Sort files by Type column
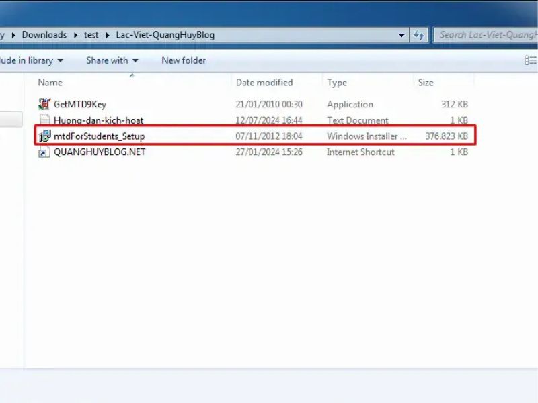The image size is (538, 403). [337, 83]
